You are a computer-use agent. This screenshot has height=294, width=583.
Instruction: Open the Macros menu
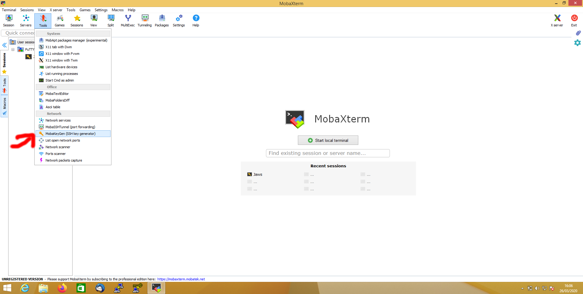pyautogui.click(x=118, y=10)
